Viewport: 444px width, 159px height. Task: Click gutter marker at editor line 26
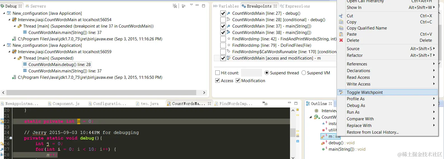[x=2, y=144]
